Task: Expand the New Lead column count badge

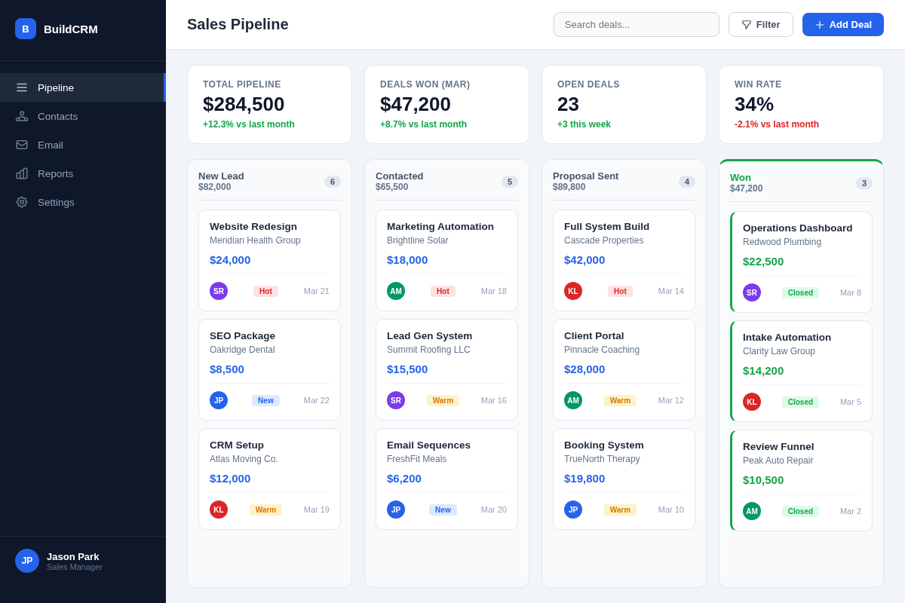Action: coord(333,182)
